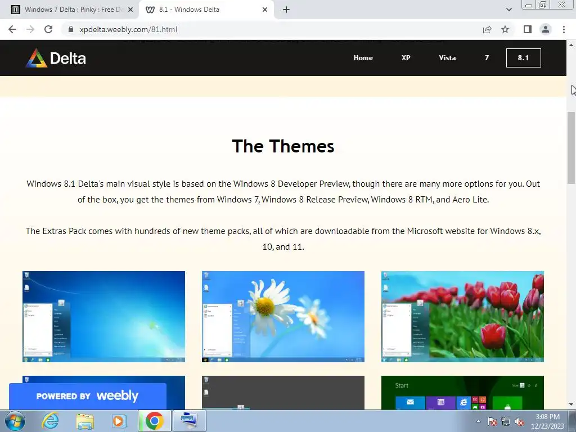576x432 pixels.
Task: Open the dark gray theme screenshot
Action: click(283, 392)
